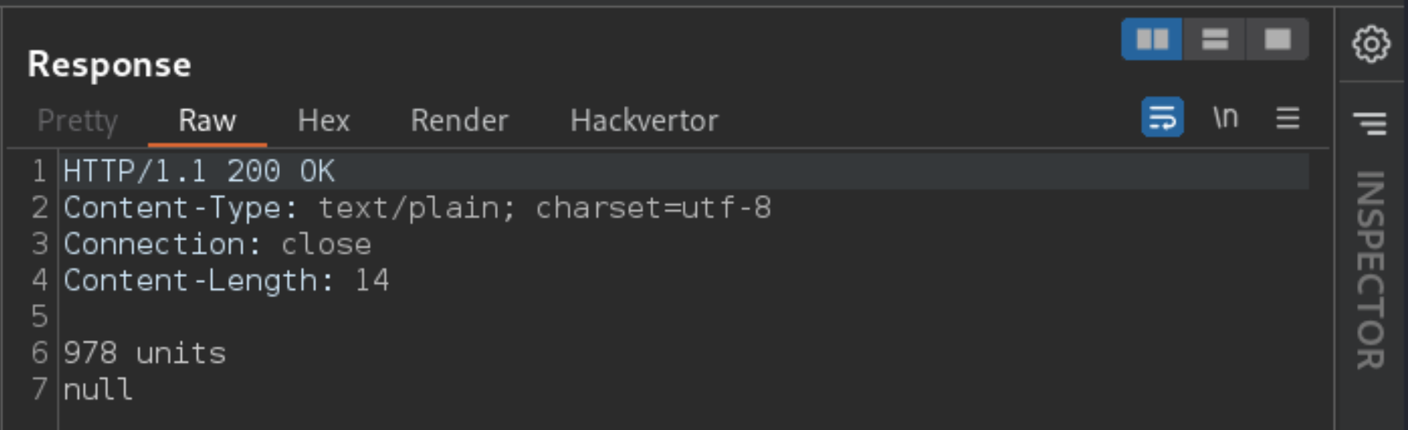The width and height of the screenshot is (1408, 430).
Task: Open the Hackvertor tab
Action: tap(644, 121)
